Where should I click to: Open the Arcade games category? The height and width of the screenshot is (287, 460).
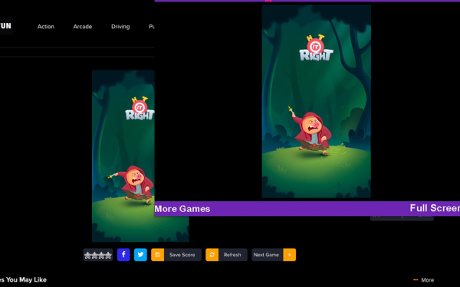coord(83,26)
